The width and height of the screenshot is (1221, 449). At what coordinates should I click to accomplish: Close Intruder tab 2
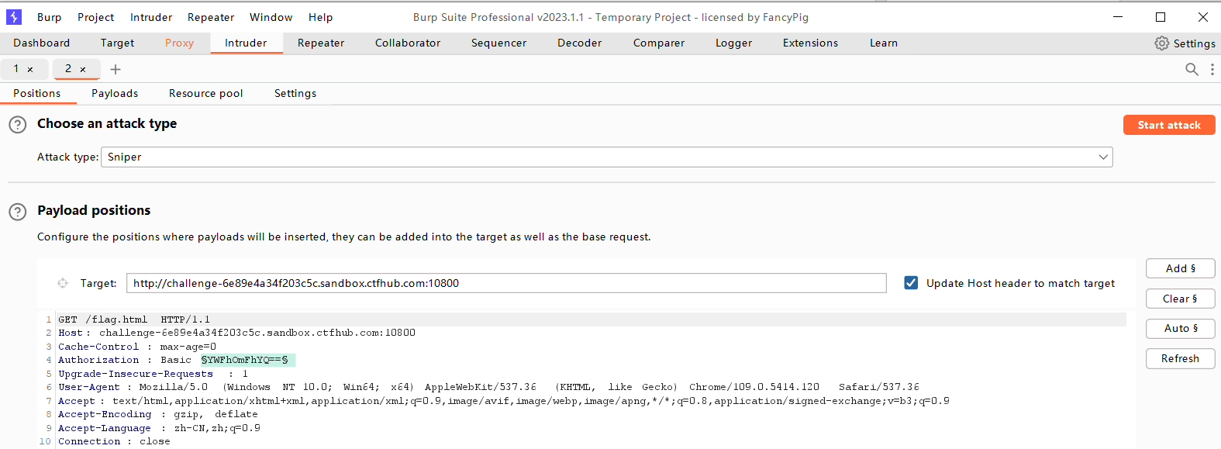(x=83, y=70)
